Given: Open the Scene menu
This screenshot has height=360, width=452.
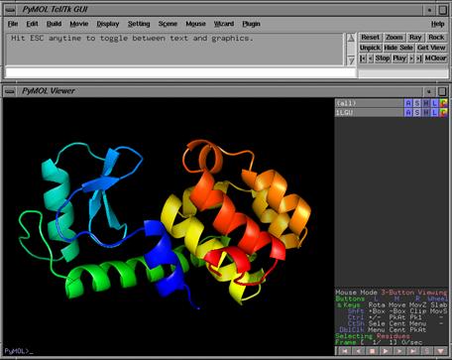Looking at the screenshot, I should (168, 24).
